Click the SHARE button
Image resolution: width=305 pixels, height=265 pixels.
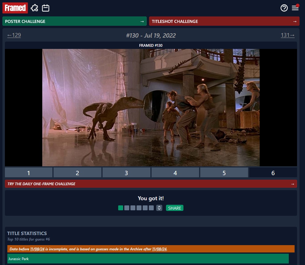[x=175, y=208]
